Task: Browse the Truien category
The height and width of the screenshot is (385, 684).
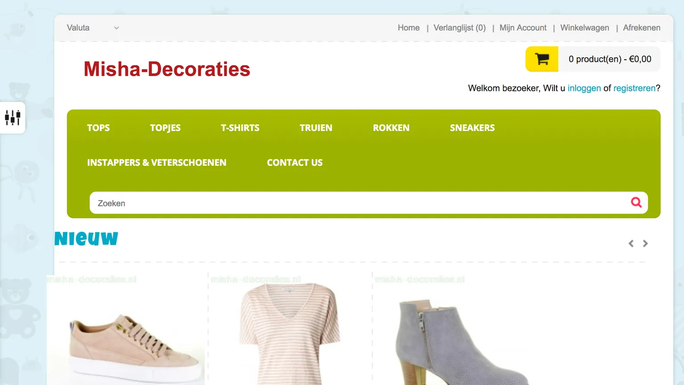Action: (x=316, y=128)
